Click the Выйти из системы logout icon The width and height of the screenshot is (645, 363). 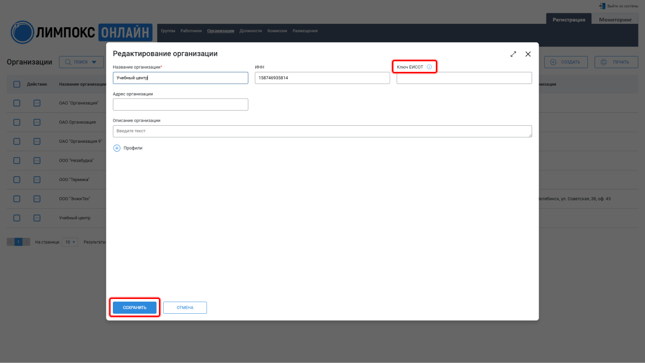tap(602, 6)
